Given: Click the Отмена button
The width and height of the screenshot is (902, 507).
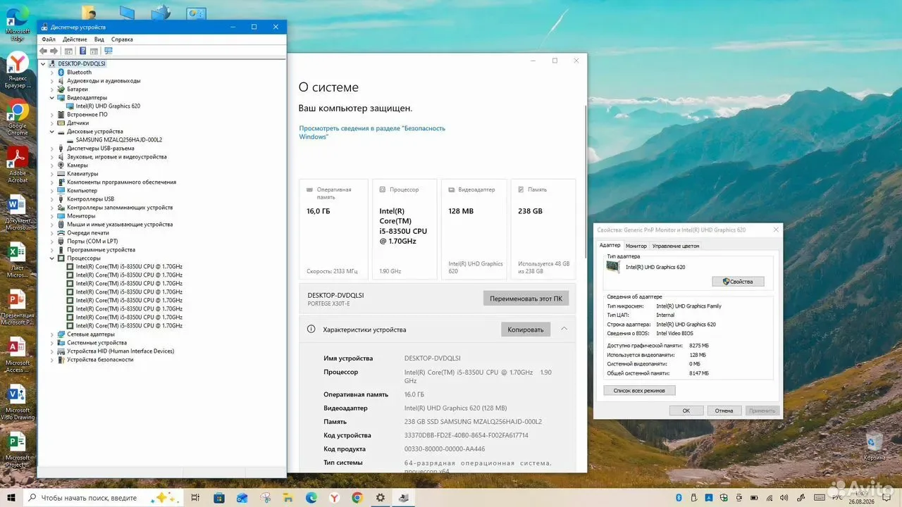Looking at the screenshot, I should coord(724,411).
